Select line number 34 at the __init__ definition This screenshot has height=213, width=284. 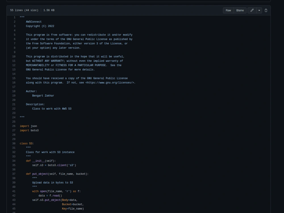pos(14,161)
